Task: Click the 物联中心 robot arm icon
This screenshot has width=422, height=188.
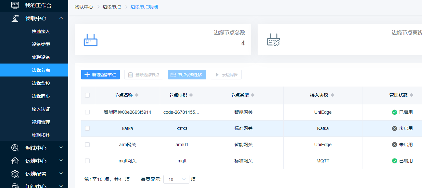Action: coord(15,18)
